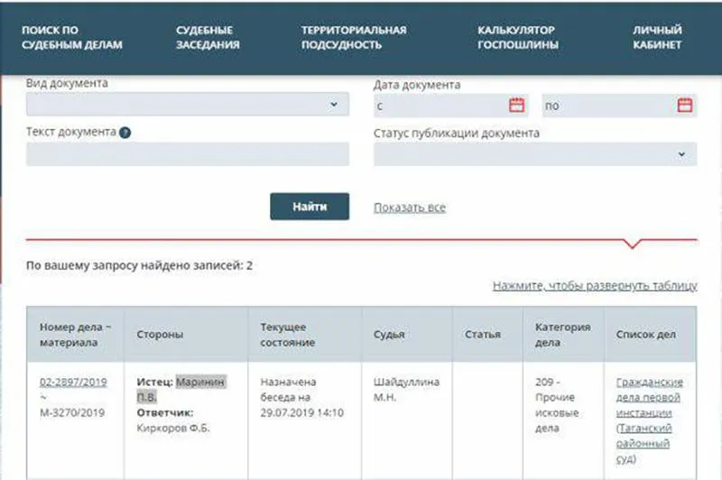Click the Найти search button

(x=310, y=207)
